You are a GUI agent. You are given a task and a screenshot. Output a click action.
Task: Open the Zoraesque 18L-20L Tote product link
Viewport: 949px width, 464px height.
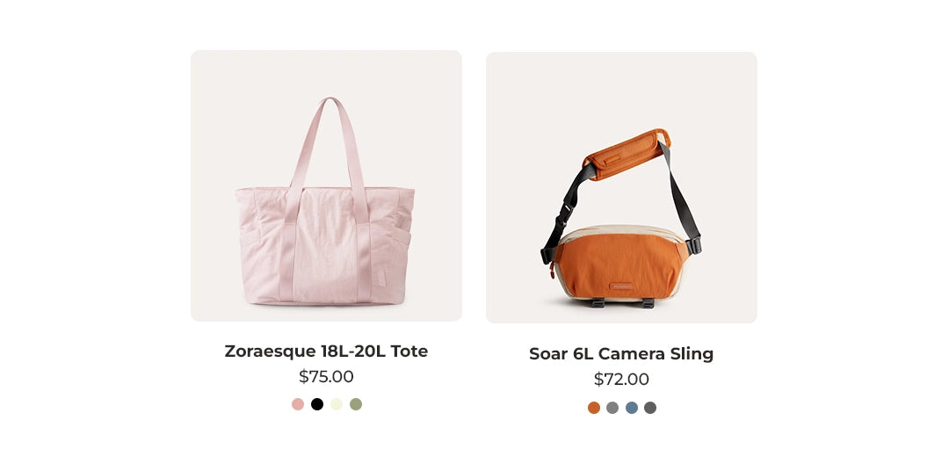326,351
